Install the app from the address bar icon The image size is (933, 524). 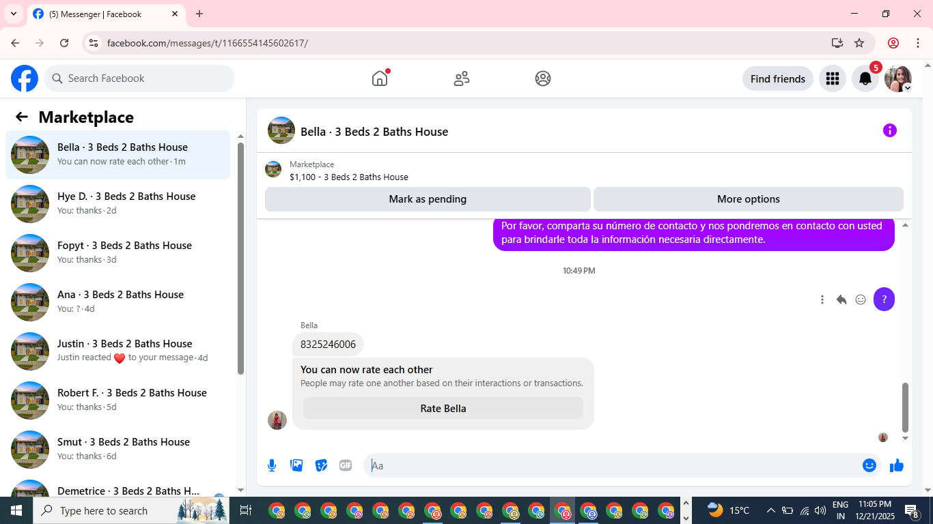[837, 43]
